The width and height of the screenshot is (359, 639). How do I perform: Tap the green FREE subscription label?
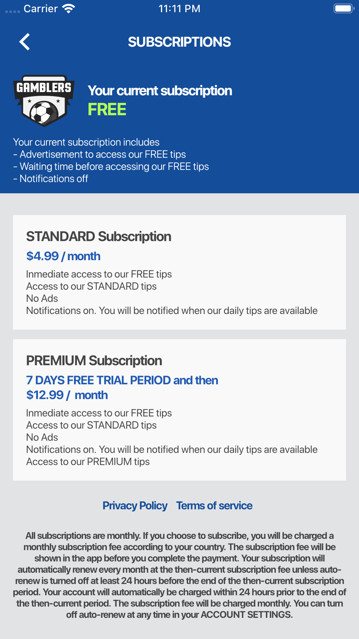pos(107,109)
